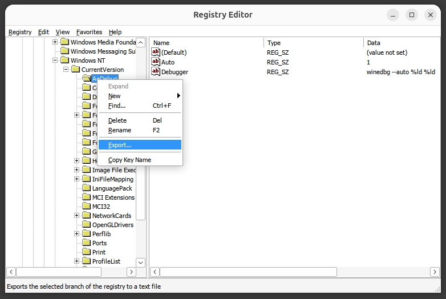
Task: Click the tree pane scroll left arrow
Action: pos(11,272)
